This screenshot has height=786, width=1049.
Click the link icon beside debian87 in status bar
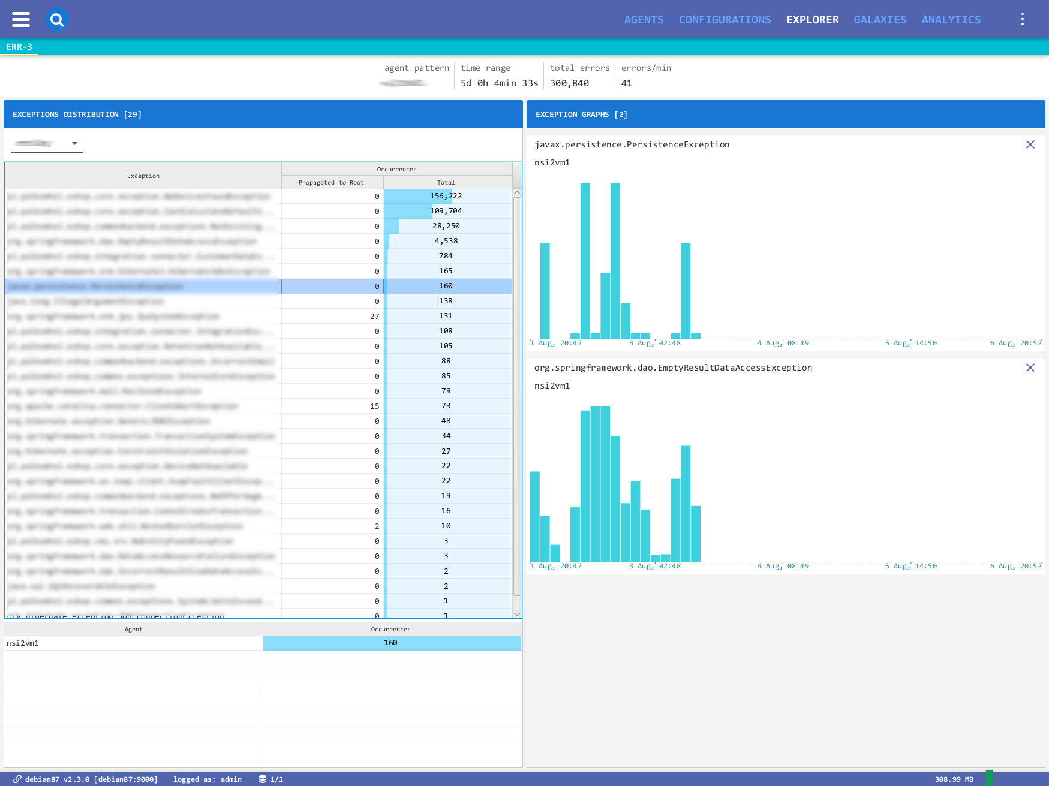click(x=17, y=779)
